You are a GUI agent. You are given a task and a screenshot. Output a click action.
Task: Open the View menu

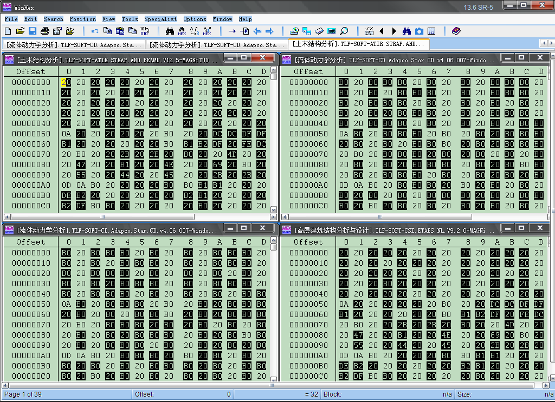click(108, 19)
